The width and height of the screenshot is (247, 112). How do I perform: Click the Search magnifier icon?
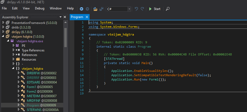click(168, 9)
